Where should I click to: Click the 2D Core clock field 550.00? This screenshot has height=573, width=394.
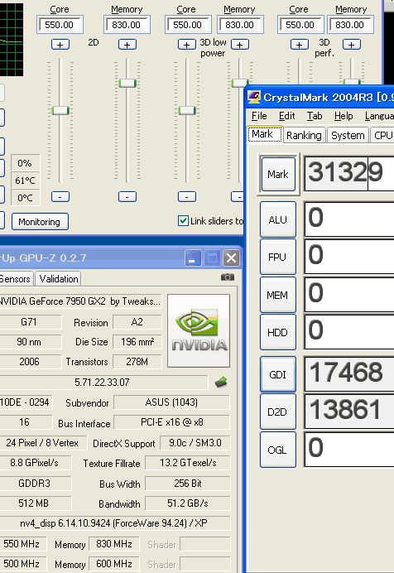[x=60, y=25]
